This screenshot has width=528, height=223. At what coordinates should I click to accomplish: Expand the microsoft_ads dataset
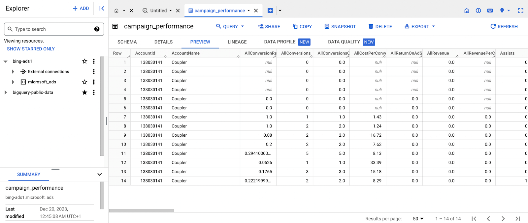click(x=13, y=82)
